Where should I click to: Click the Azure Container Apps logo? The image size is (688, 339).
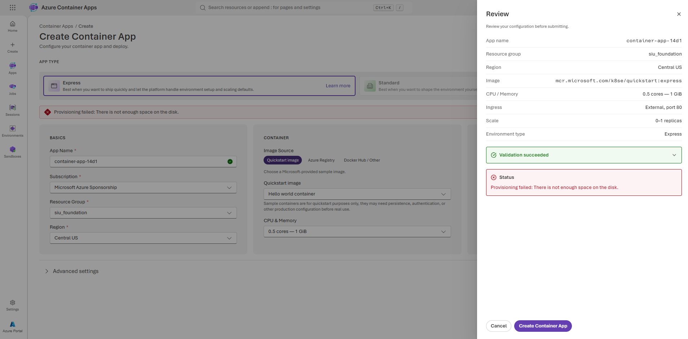point(34,8)
